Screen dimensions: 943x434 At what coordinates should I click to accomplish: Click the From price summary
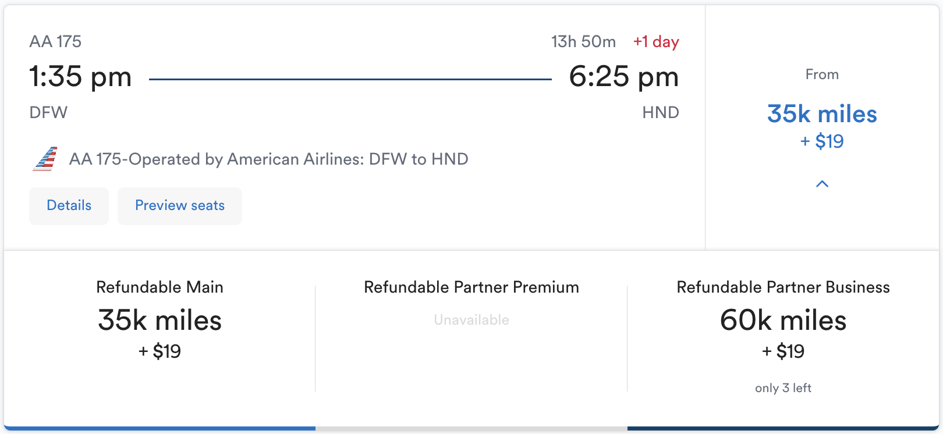point(822,74)
